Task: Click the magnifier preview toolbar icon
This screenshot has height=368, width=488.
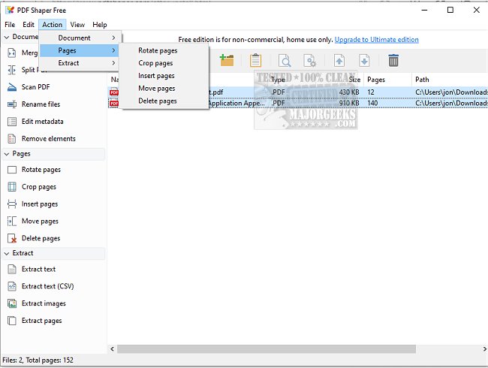Action: click(285, 61)
